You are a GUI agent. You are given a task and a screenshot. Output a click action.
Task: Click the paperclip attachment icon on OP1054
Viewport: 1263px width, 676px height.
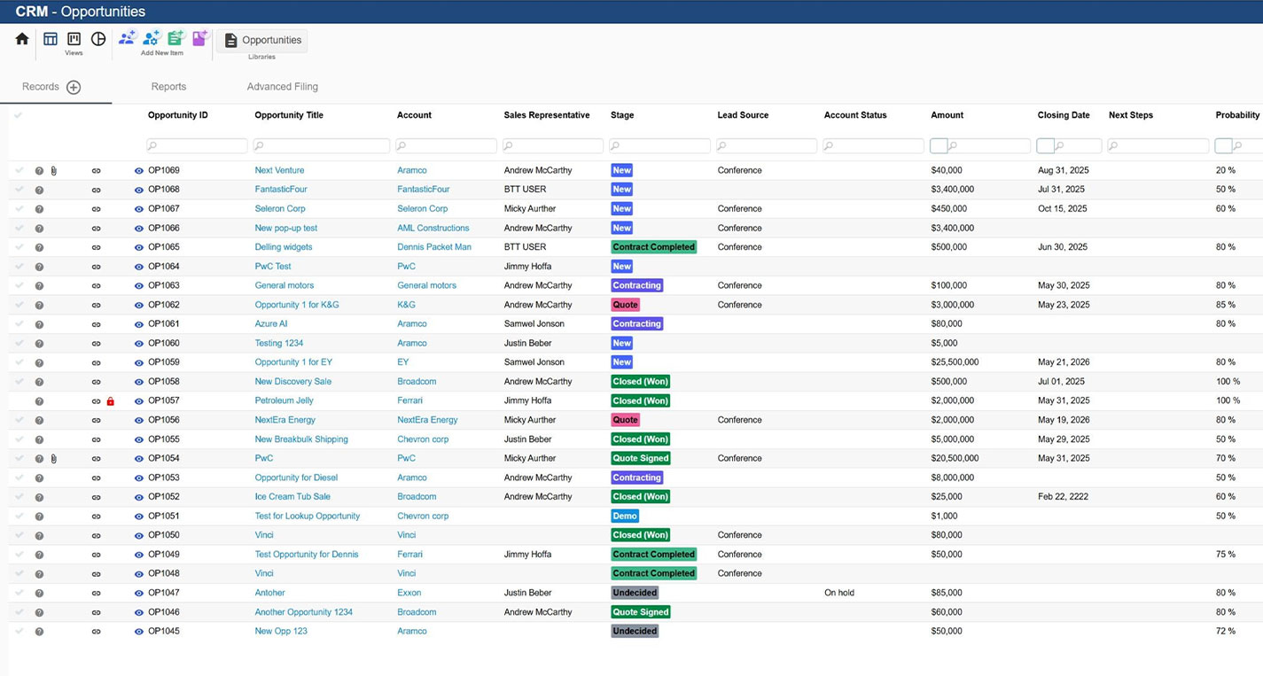coord(53,459)
